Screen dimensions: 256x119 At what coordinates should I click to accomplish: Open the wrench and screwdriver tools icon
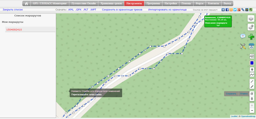(243, 46)
